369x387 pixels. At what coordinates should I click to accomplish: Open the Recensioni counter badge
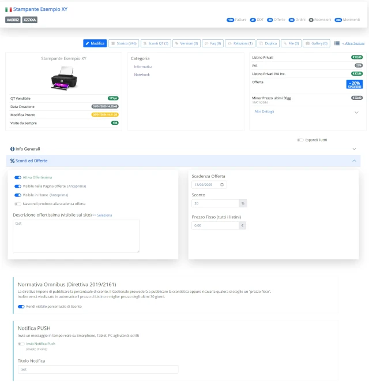(x=311, y=20)
